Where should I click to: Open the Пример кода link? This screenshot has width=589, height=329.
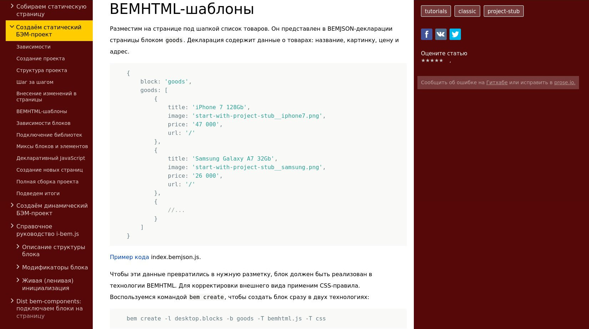(129, 257)
